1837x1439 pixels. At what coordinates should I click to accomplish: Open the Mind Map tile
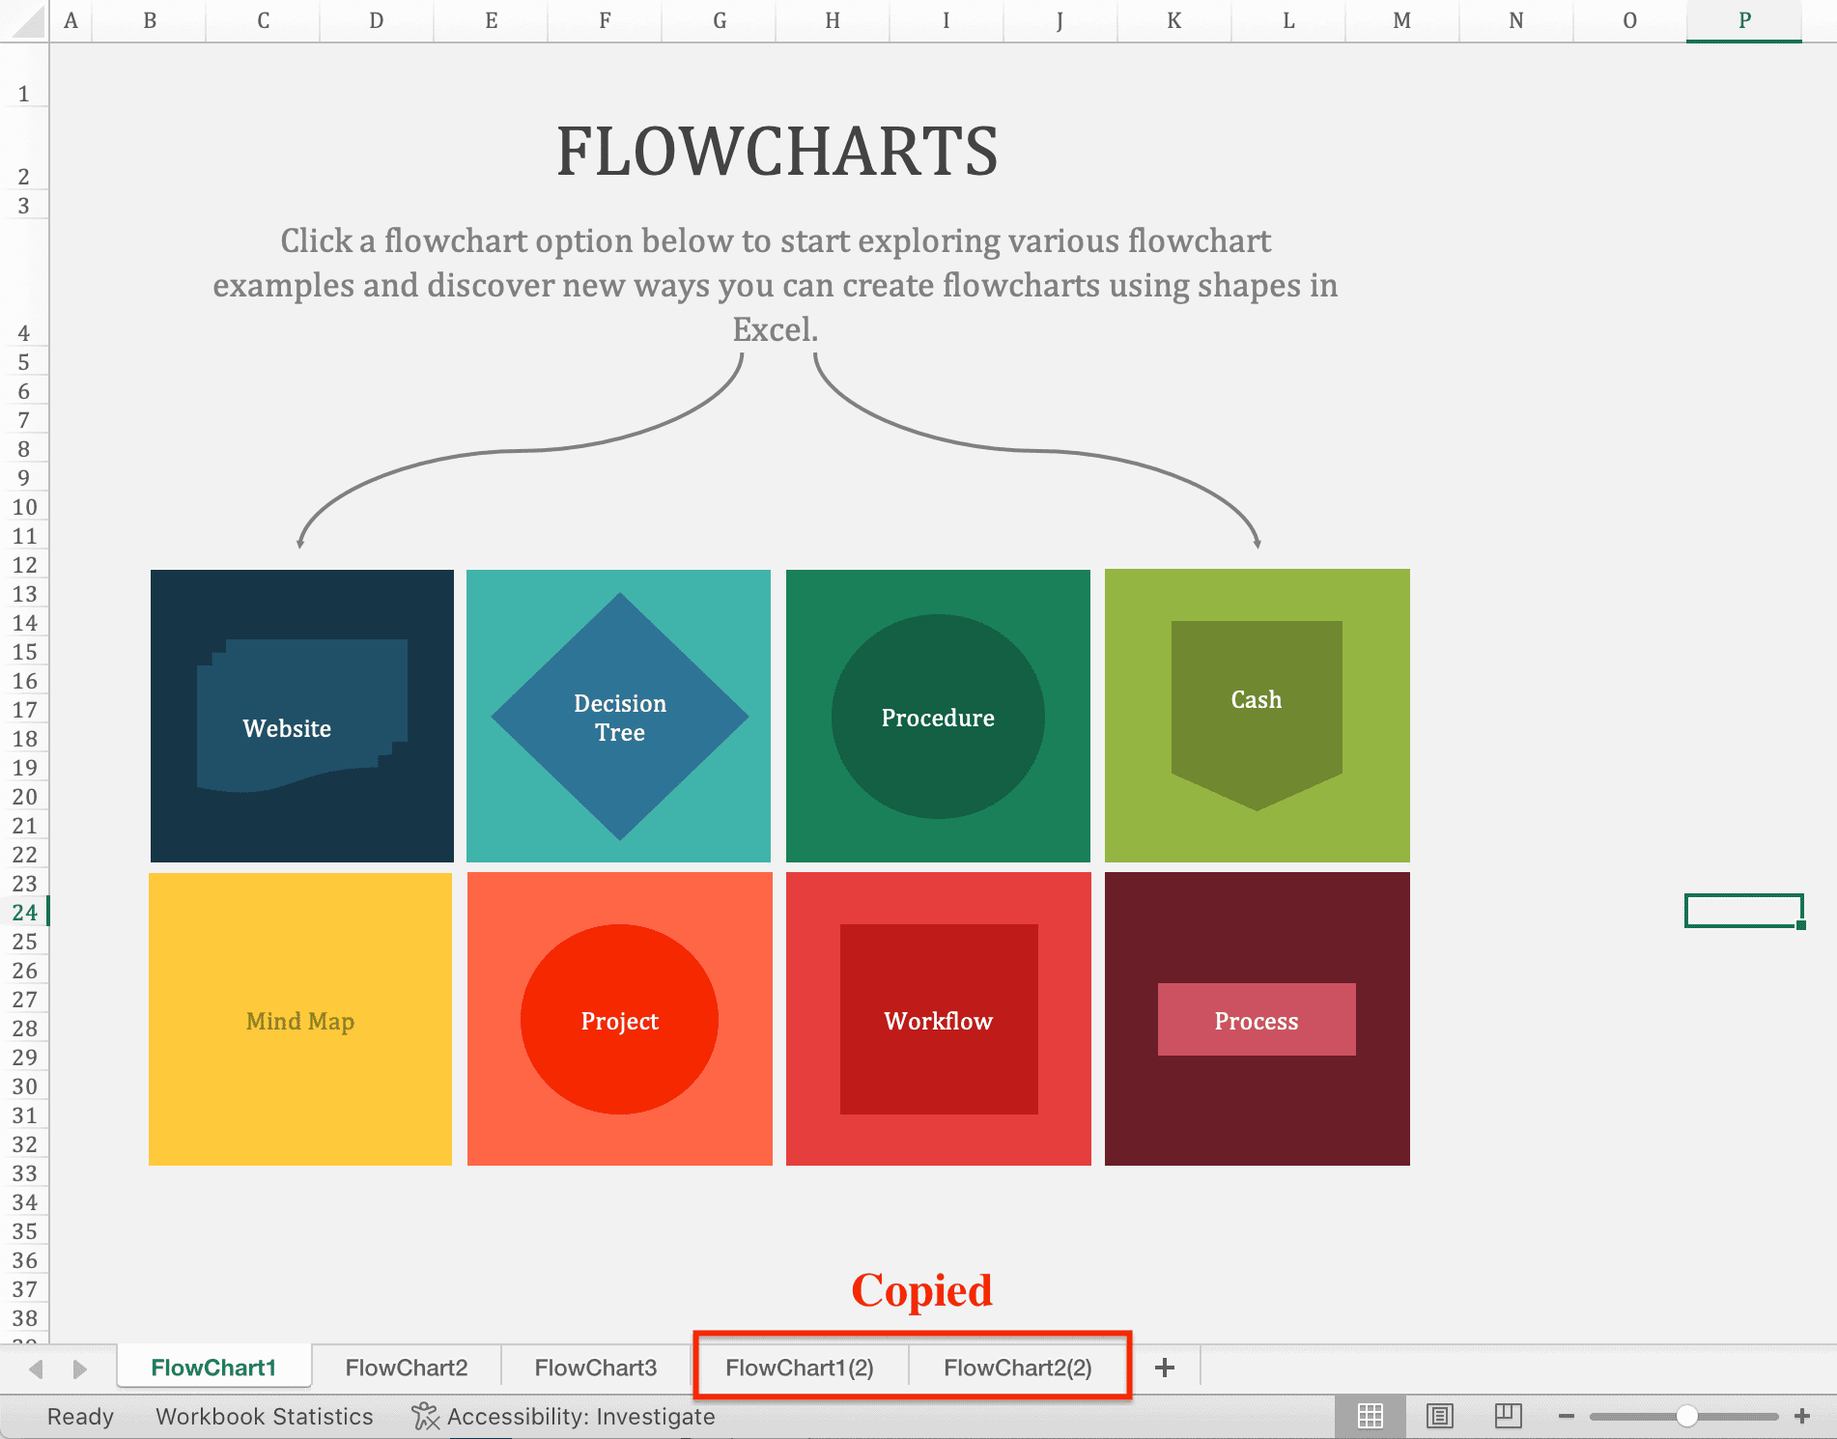coord(300,1019)
